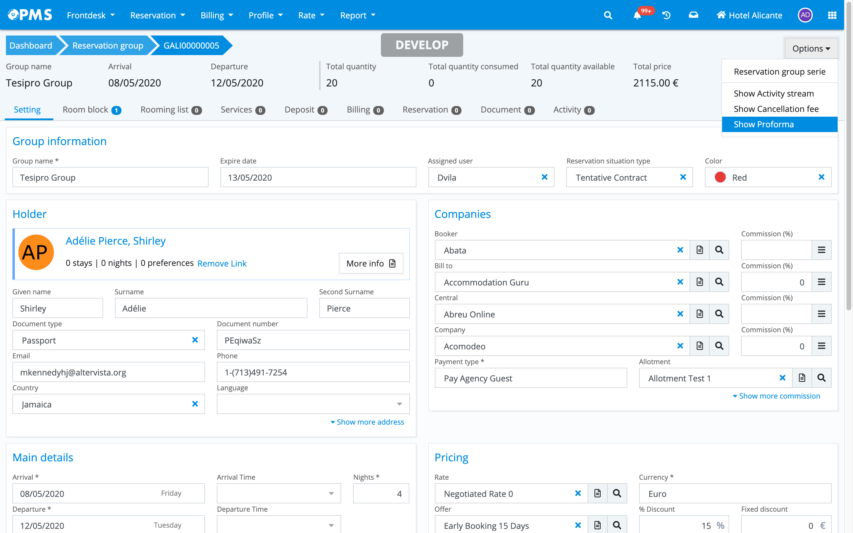Screen dimensions: 853x533
Task: Select Show Proforma from Options menu
Action: click(x=764, y=124)
